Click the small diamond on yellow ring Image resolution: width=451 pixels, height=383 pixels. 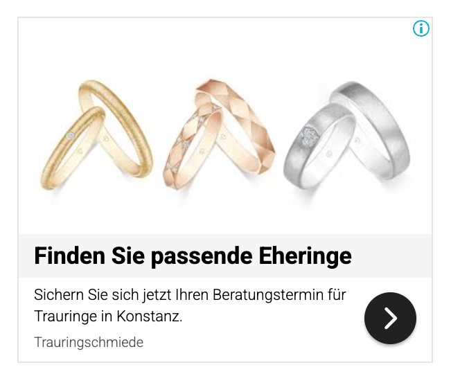(x=70, y=136)
